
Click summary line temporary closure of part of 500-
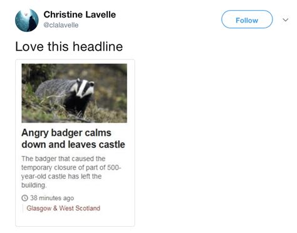[x=71, y=167]
